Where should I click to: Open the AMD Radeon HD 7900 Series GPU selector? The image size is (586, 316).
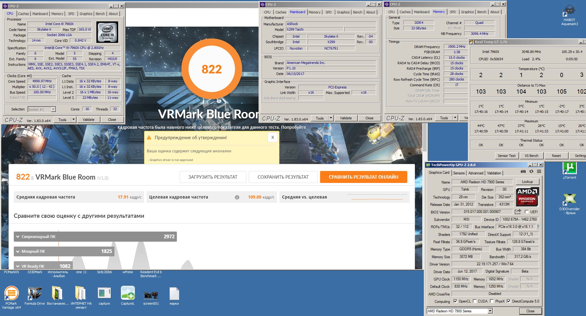coord(460,311)
